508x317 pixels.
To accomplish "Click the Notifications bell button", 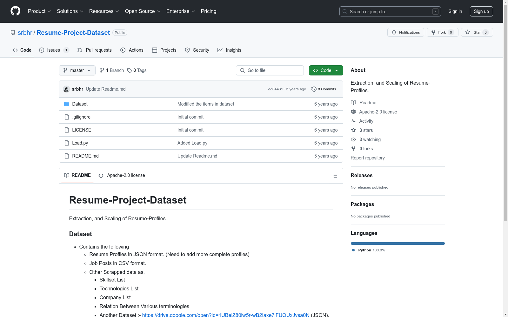I will point(406,32).
